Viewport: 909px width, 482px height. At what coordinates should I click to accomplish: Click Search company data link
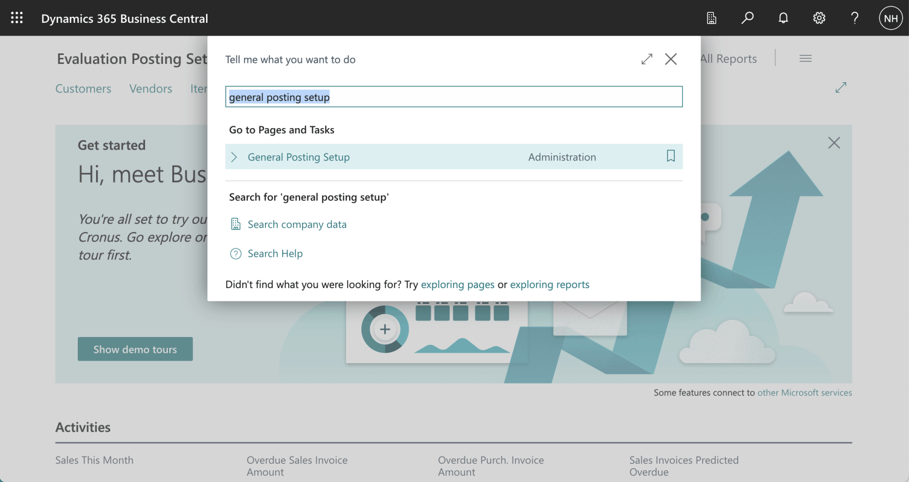(297, 224)
